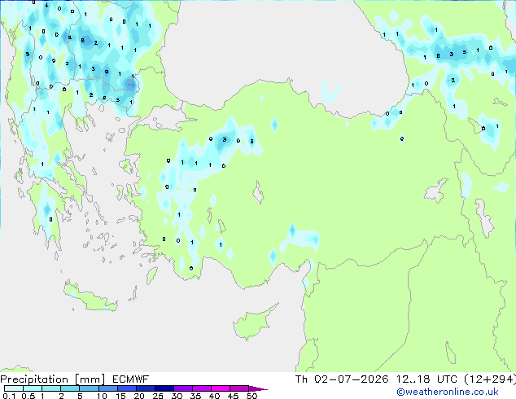This screenshot has width=516, height=399.
Task: Click the 0.1–0.5 mm legend color swatch
Action: point(14,388)
